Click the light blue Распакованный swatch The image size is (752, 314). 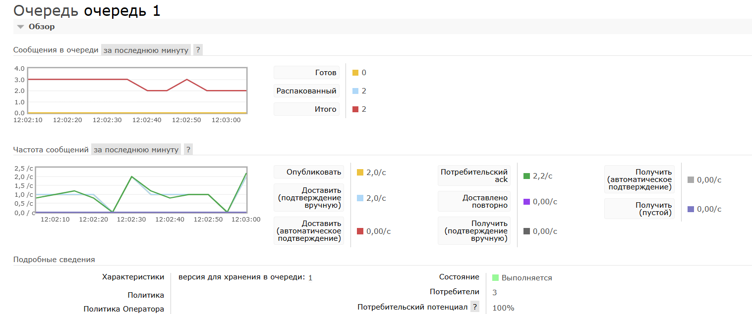(355, 91)
